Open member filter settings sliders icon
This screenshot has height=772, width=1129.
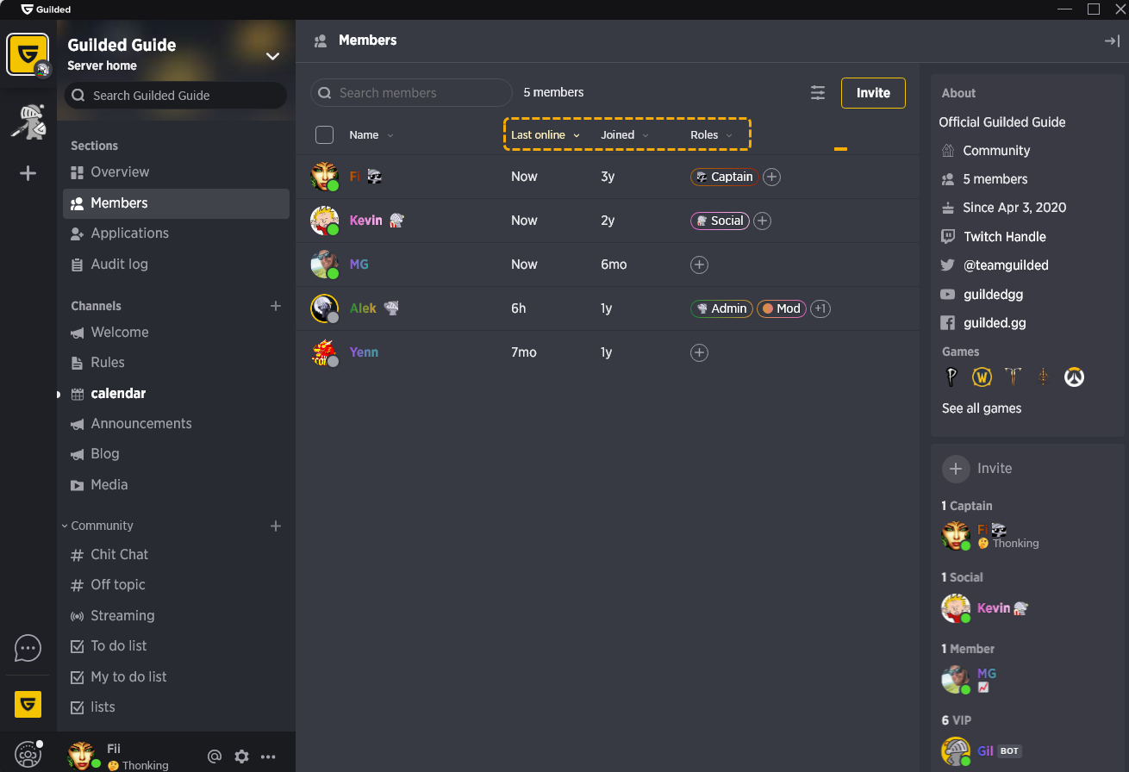click(818, 93)
